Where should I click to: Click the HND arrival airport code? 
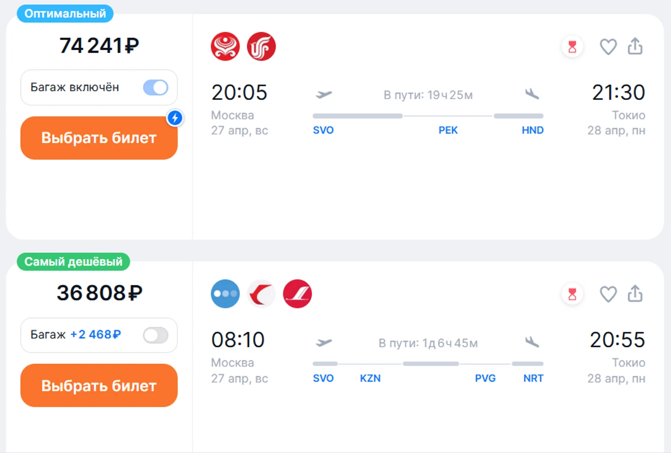pyautogui.click(x=532, y=130)
